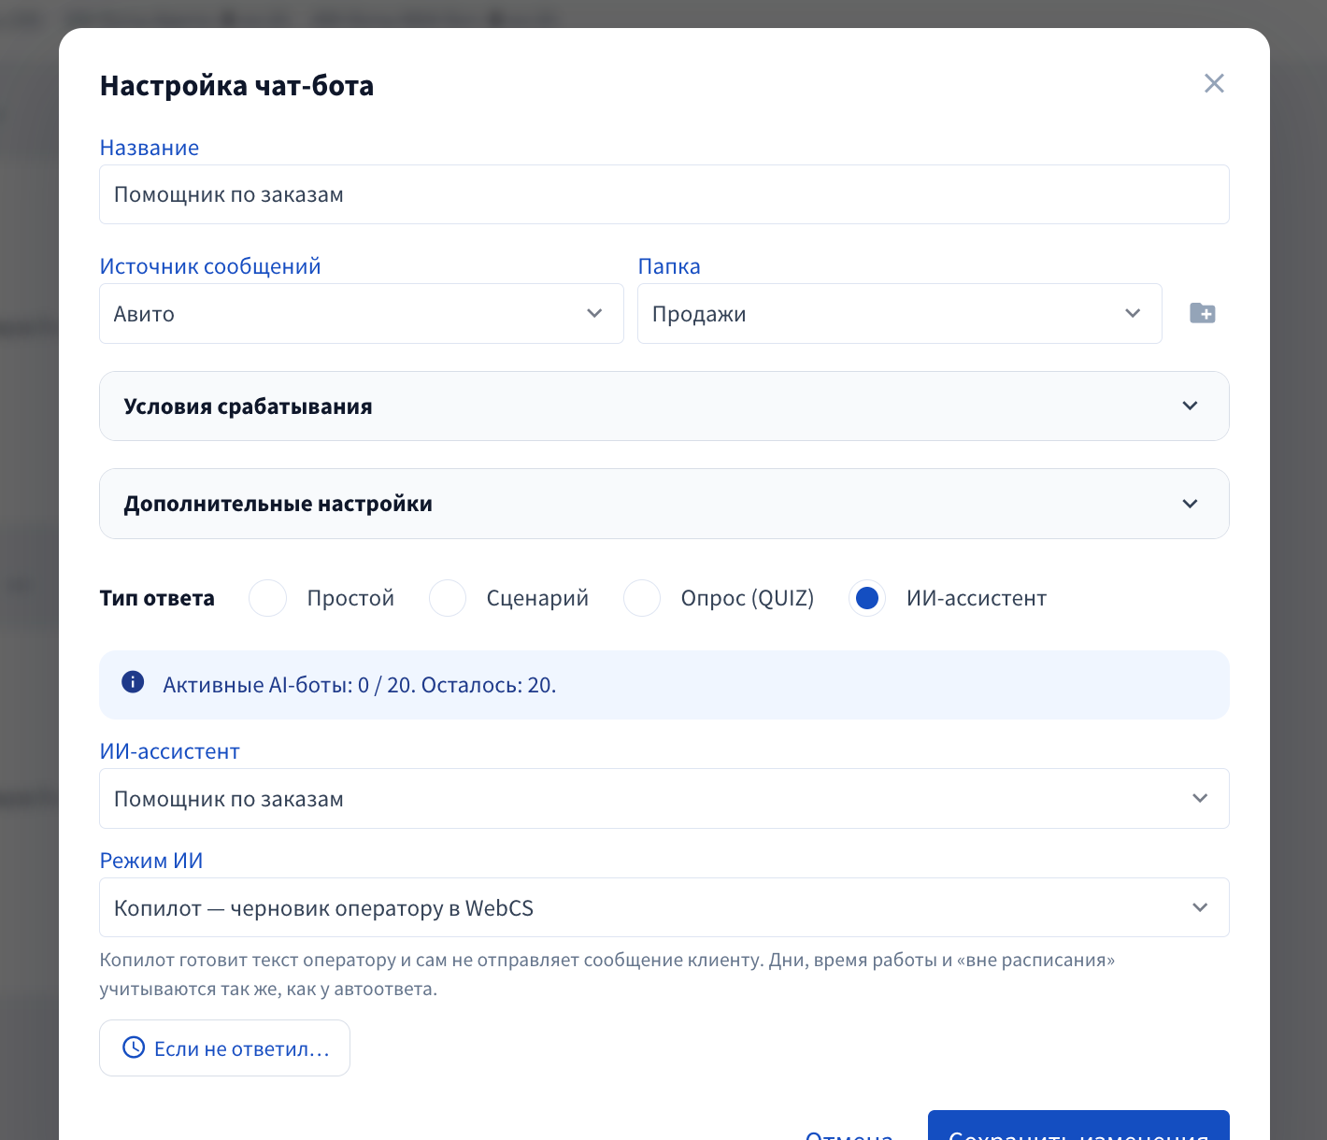Close the chat-bot settings dialog
This screenshot has height=1140, width=1327.
[x=1214, y=83]
